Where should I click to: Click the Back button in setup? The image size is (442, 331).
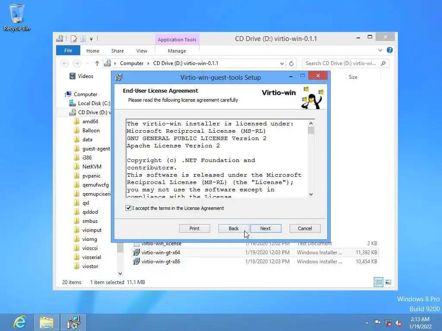(x=234, y=228)
